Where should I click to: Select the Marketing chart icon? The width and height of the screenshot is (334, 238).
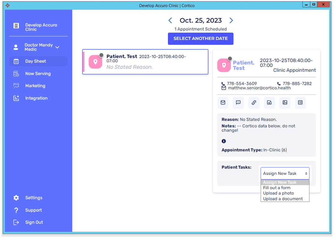[x=16, y=86]
